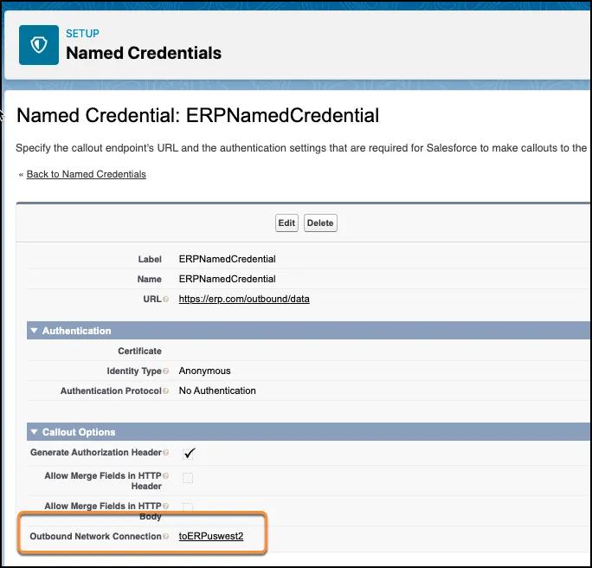Image resolution: width=592 pixels, height=568 pixels.
Task: Click the Anonymous identity type value
Action: pos(204,371)
